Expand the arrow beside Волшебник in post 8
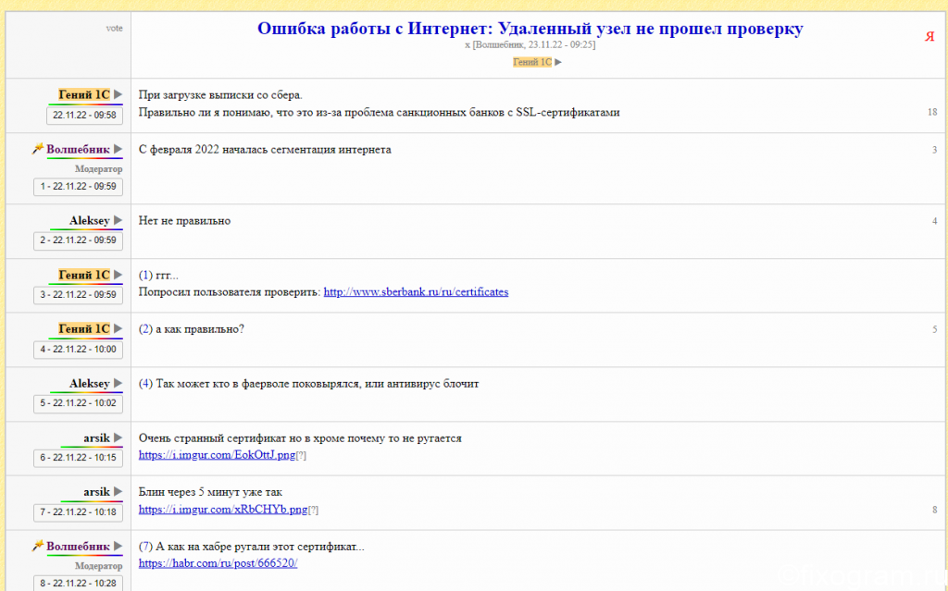948x591 pixels. [x=118, y=546]
